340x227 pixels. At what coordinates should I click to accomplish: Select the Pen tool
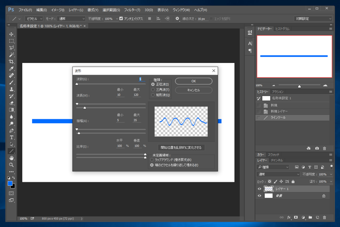coord(12,130)
